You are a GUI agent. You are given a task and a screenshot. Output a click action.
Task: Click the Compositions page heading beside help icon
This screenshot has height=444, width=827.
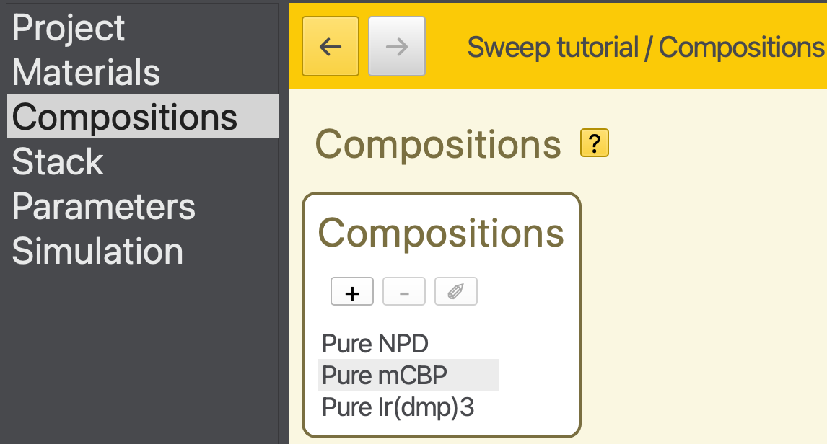point(438,144)
